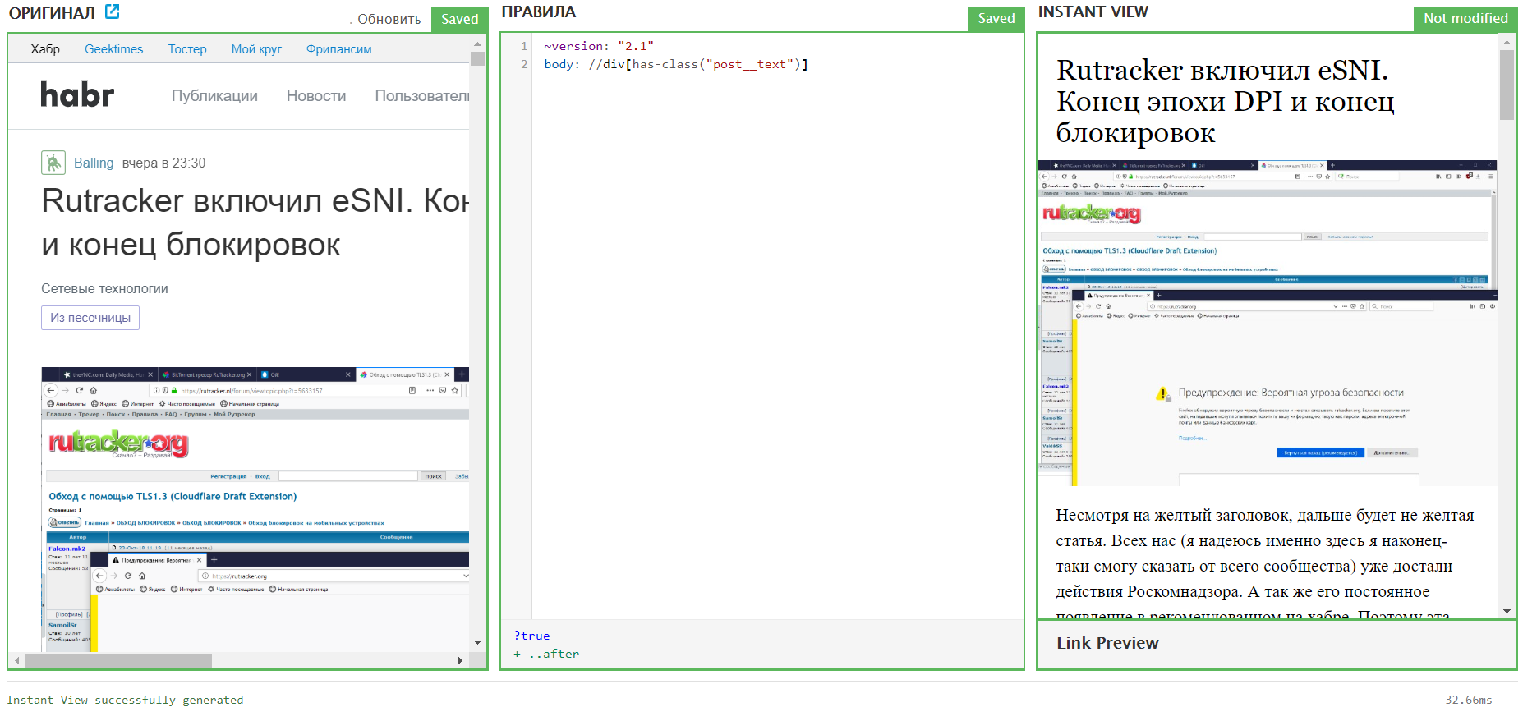1523x712 pixels.
Task: Click the left arrow of the original panel horizontal scrollbar
Action: point(18,660)
